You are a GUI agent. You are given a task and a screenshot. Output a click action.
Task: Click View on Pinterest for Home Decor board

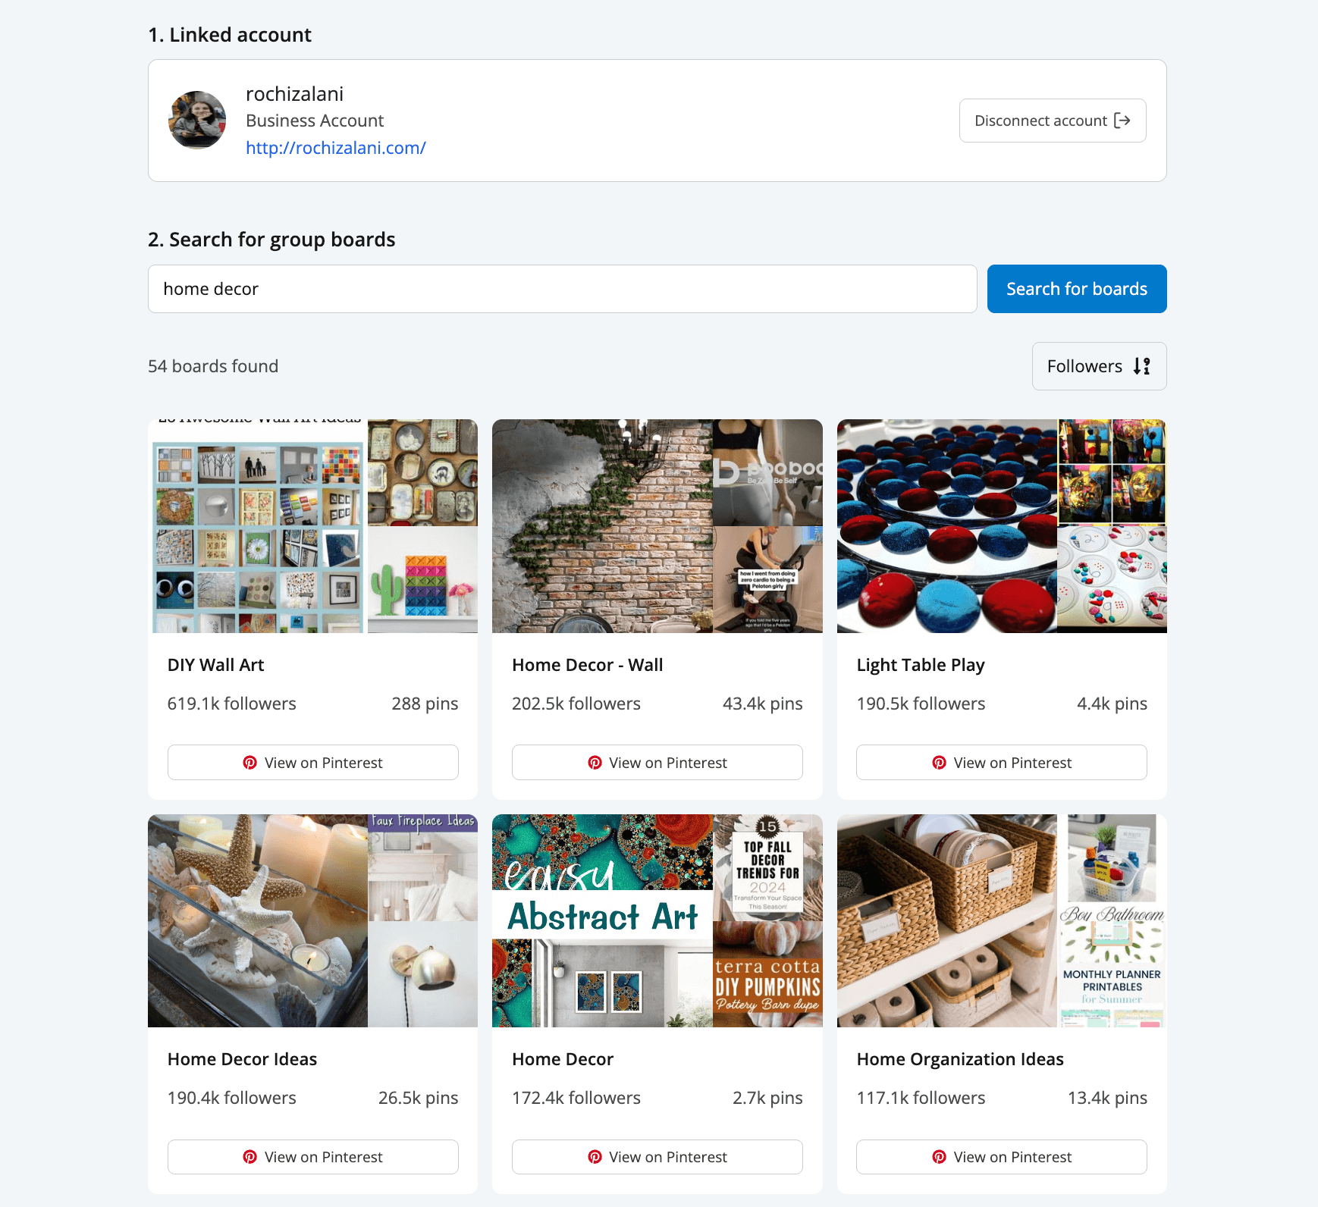tap(657, 1157)
